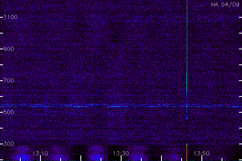Click the 1100 frequency axis label
Screen dimensions: 242x161
[10, 17]
